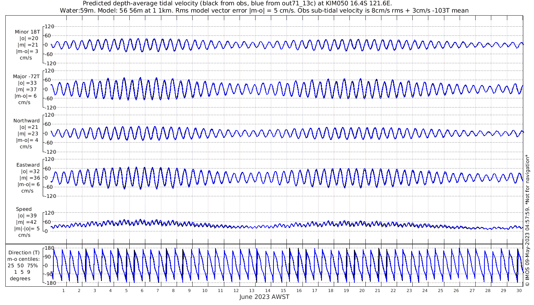Select the 'Speed' panel label

click(x=24, y=209)
